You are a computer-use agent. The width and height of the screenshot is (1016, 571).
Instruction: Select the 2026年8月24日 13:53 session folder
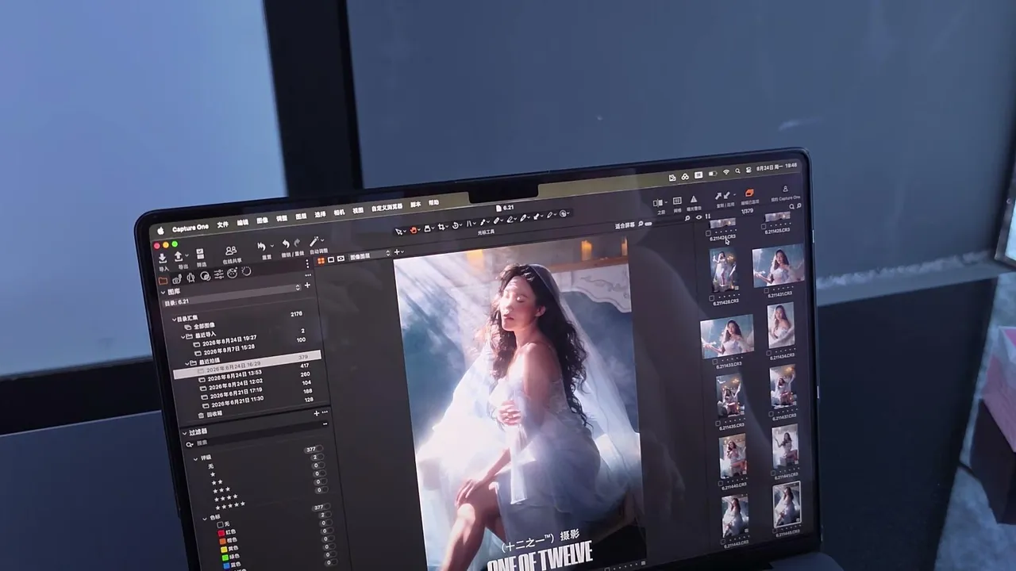[x=234, y=374]
